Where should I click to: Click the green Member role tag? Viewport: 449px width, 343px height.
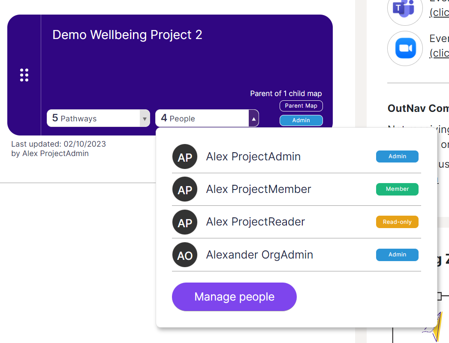pos(397,189)
